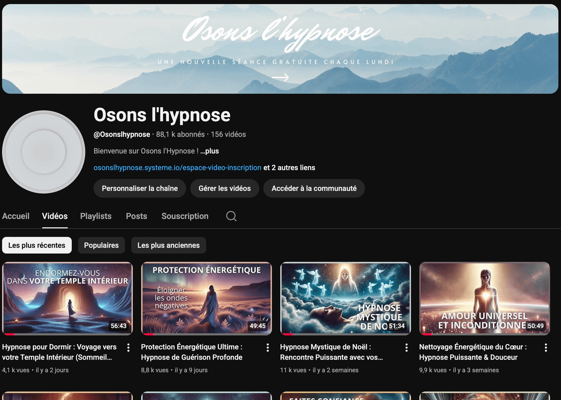Click the 'Gérer les vidéos' button
Image resolution: width=561 pixels, height=400 pixels.
224,188
